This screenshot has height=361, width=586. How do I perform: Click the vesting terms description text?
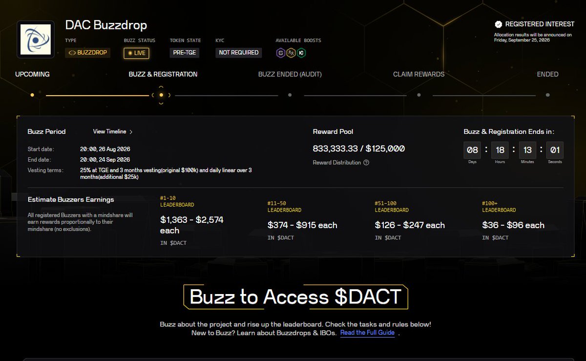(x=166, y=173)
